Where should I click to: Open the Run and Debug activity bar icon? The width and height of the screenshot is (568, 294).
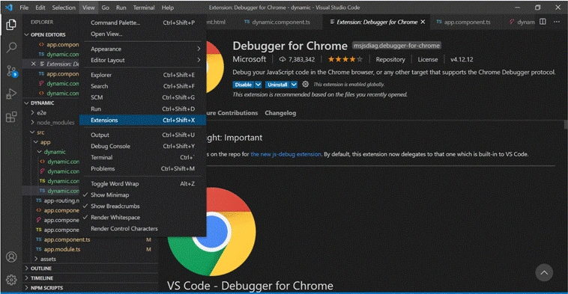[x=11, y=94]
